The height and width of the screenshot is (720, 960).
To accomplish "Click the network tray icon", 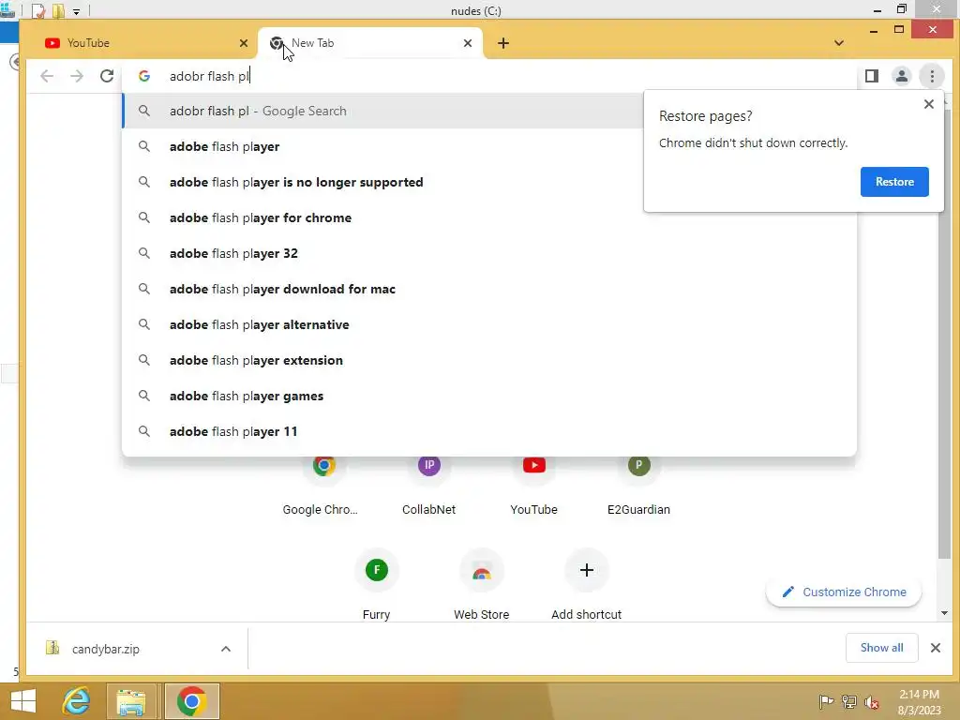I will [849, 701].
